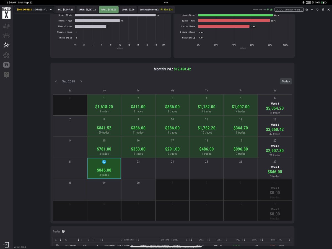The height and width of the screenshot is (249, 332).
Task: Go to next month arrow
Action: pyautogui.click(x=81, y=81)
